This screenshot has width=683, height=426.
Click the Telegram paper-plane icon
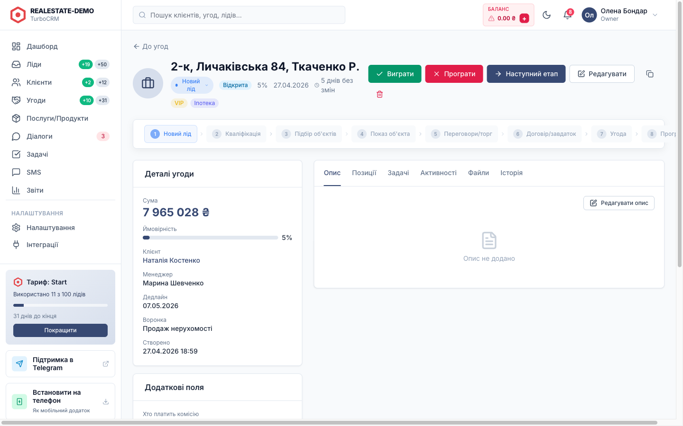pyautogui.click(x=19, y=364)
